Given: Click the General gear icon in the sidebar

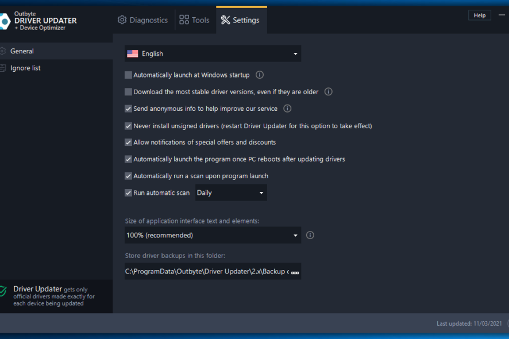Looking at the screenshot, I should coord(3,51).
